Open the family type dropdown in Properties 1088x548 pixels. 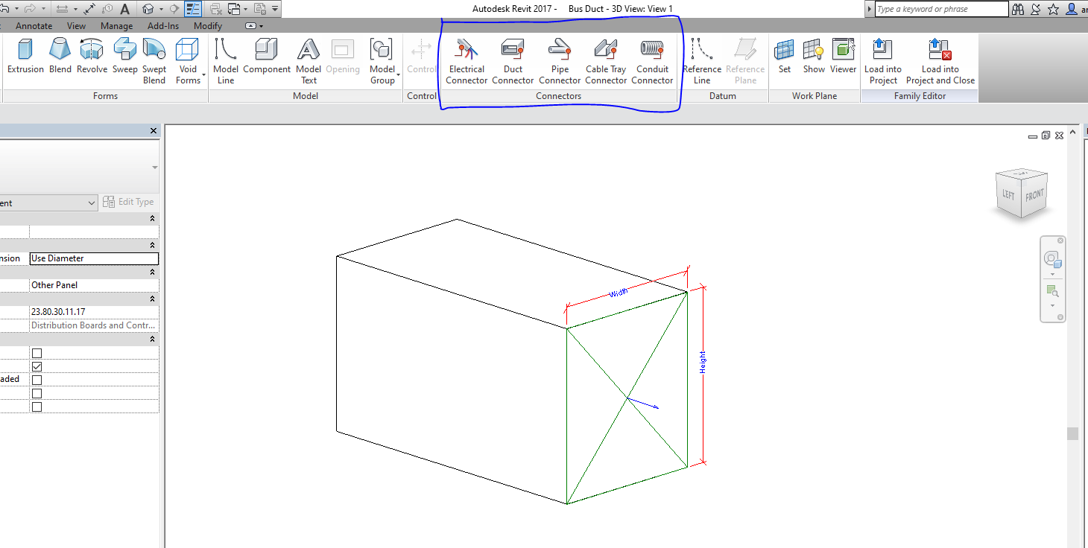[x=92, y=202]
